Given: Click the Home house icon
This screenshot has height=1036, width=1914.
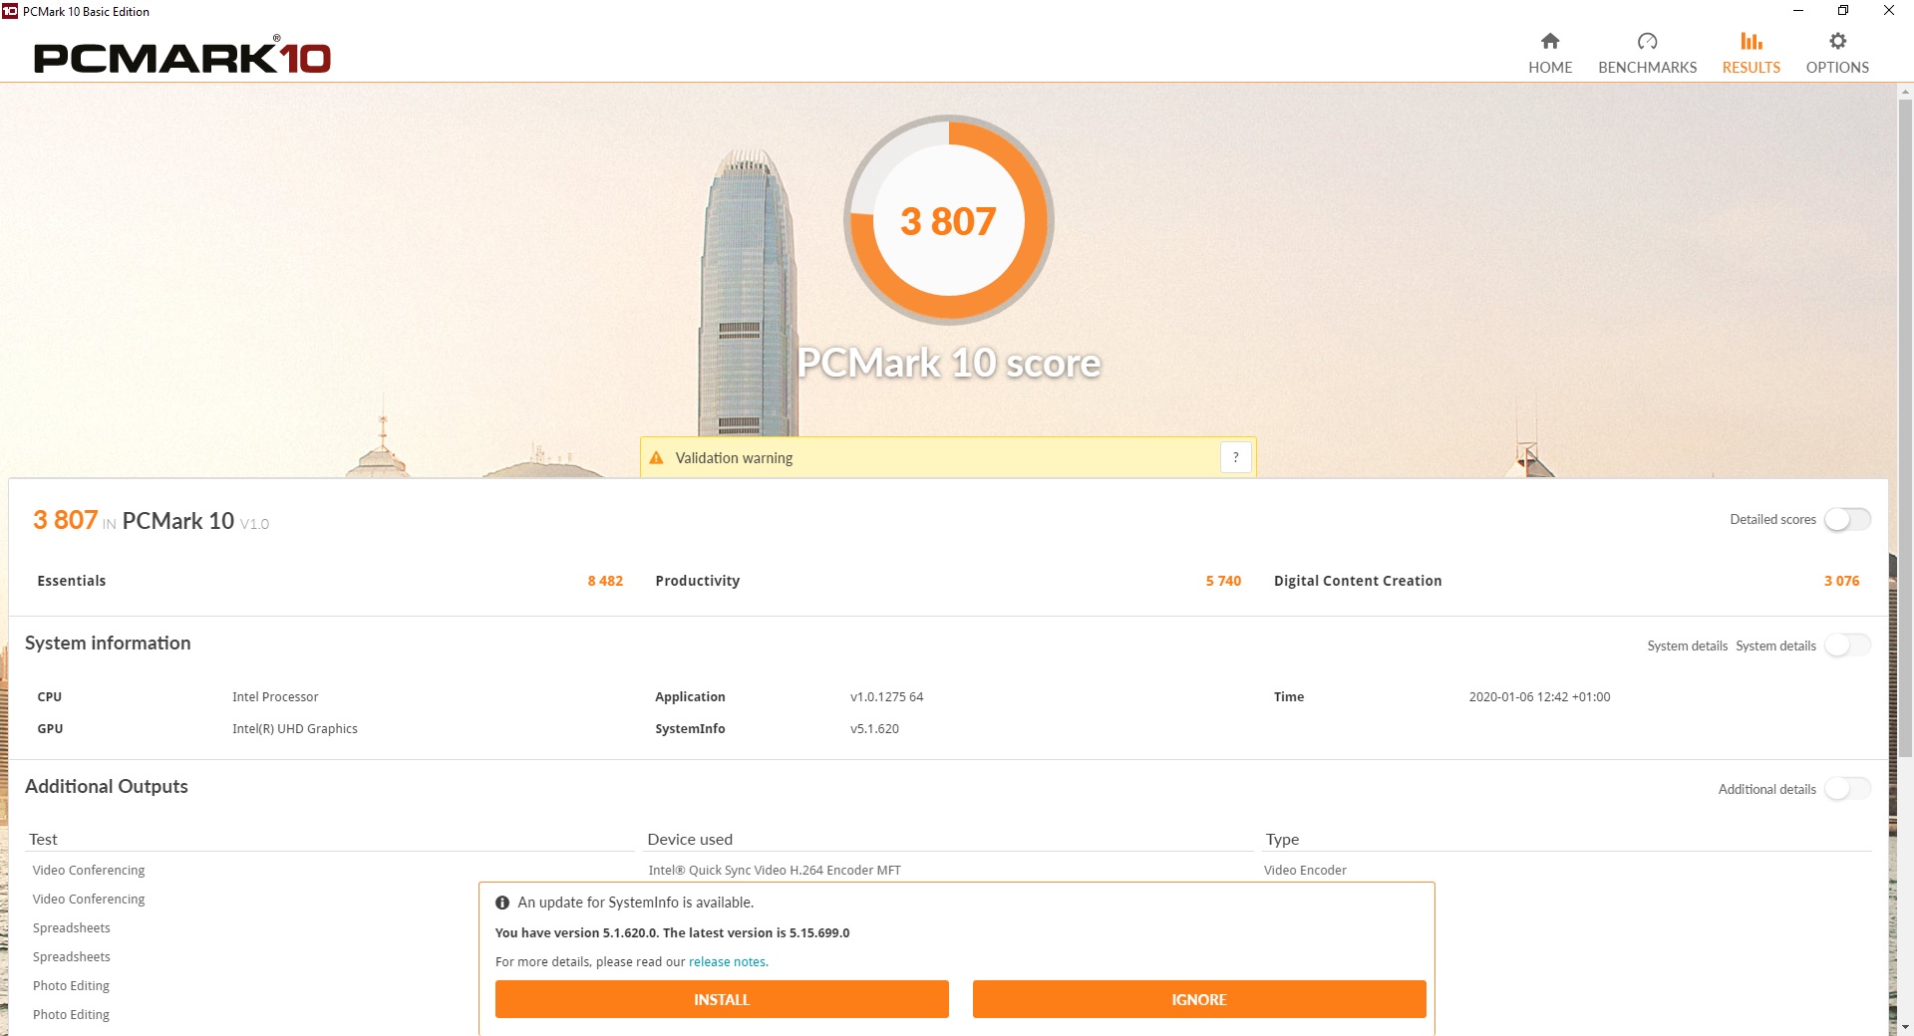Looking at the screenshot, I should [x=1549, y=41].
